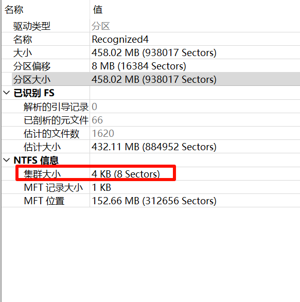The image size is (300, 302).
Task: Select the 驱动类型 row
Action: [x=151, y=26]
